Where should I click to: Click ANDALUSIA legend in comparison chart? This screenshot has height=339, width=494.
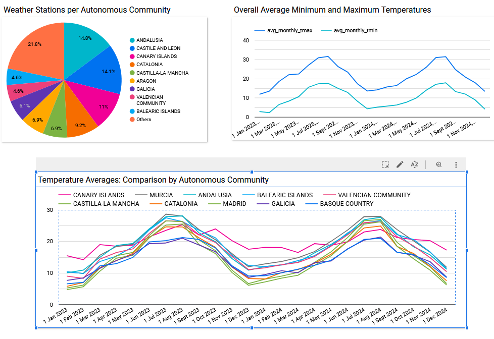tap(207, 195)
